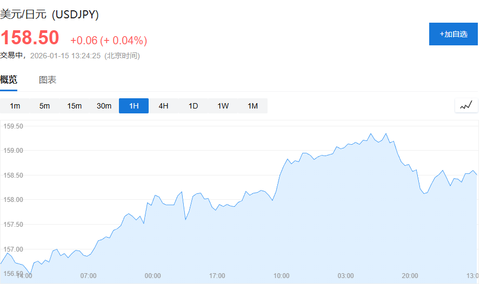Switch to the 概览 tab
Screen dimensions: 480x284
click(9, 80)
